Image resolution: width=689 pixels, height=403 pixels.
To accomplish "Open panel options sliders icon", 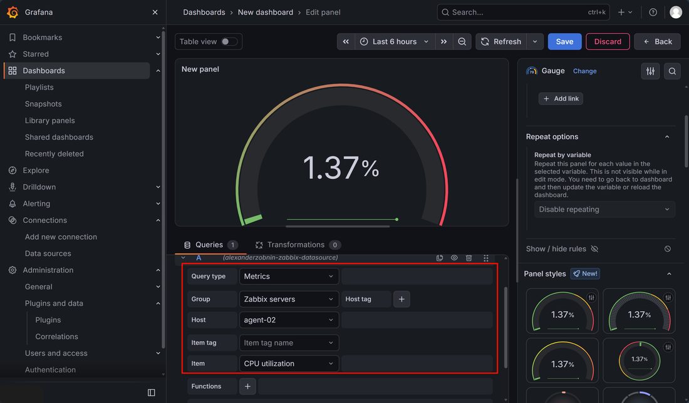I will [650, 71].
